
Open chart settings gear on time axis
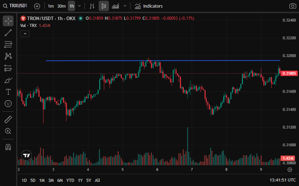(290, 170)
